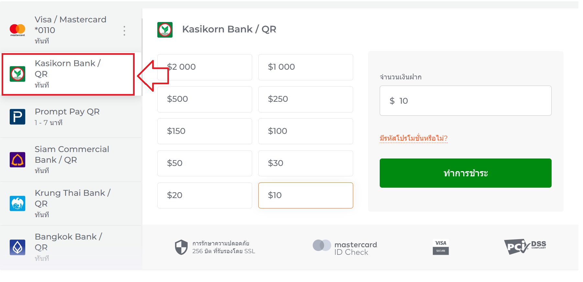This screenshot has height=282, width=583.
Task: Click the Visa Secure badge
Action: point(441,247)
